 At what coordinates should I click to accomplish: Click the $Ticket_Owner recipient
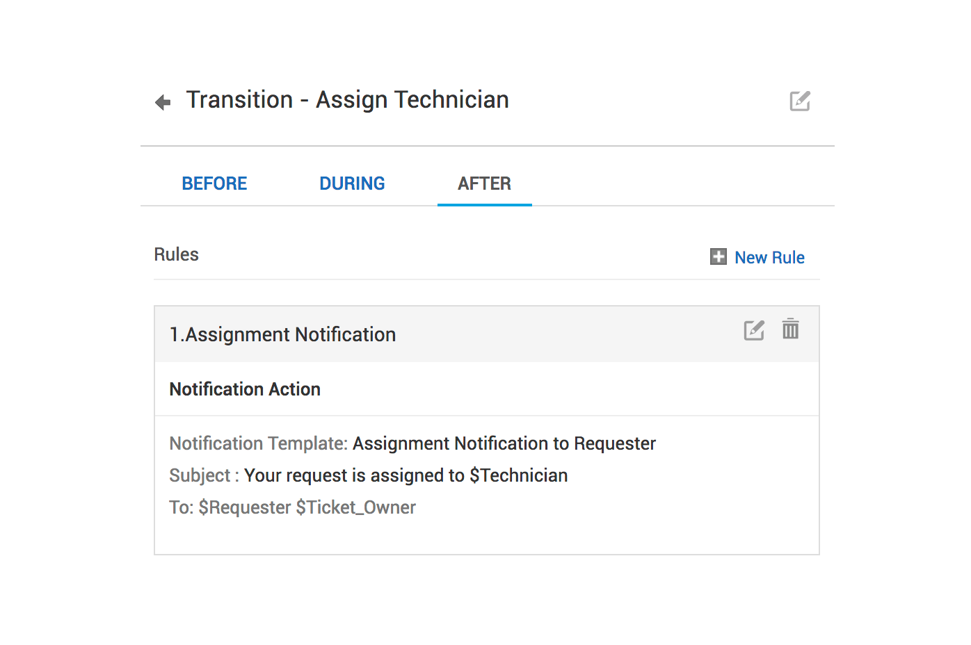pyautogui.click(x=355, y=507)
